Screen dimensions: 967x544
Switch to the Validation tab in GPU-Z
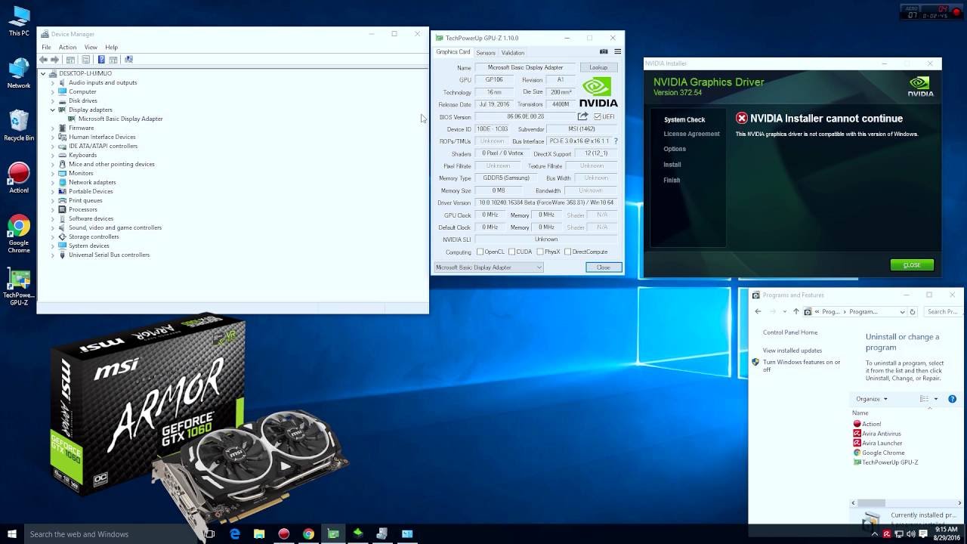pos(513,53)
